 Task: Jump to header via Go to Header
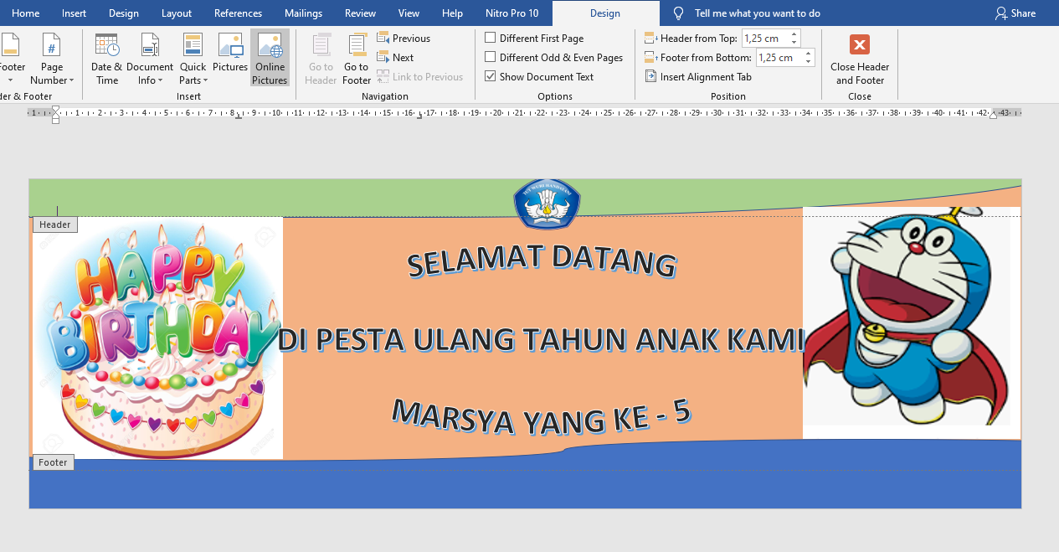pos(321,59)
